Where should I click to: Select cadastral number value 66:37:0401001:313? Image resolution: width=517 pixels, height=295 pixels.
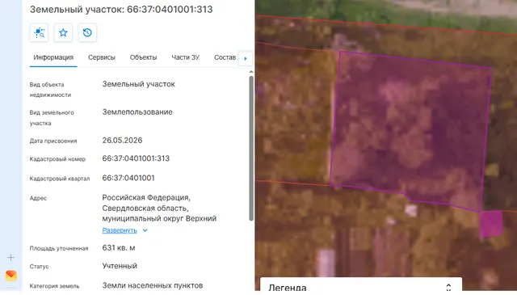point(136,158)
